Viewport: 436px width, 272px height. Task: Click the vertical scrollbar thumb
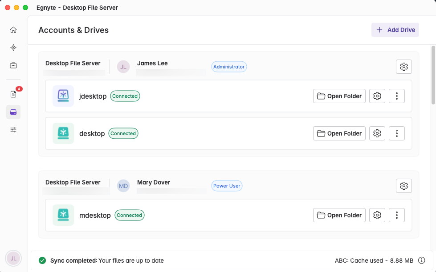[x=433, y=75]
